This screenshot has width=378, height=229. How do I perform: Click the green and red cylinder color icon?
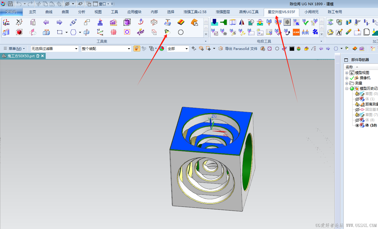pyautogui.click(x=299, y=48)
